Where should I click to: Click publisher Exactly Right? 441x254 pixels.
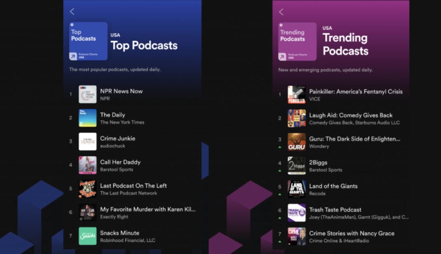(x=114, y=217)
